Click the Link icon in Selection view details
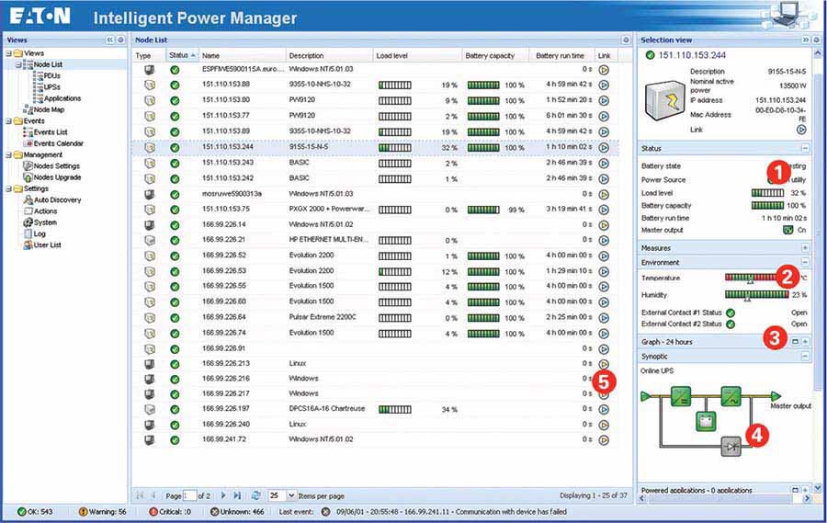This screenshot has height=523, width=827. click(801, 130)
